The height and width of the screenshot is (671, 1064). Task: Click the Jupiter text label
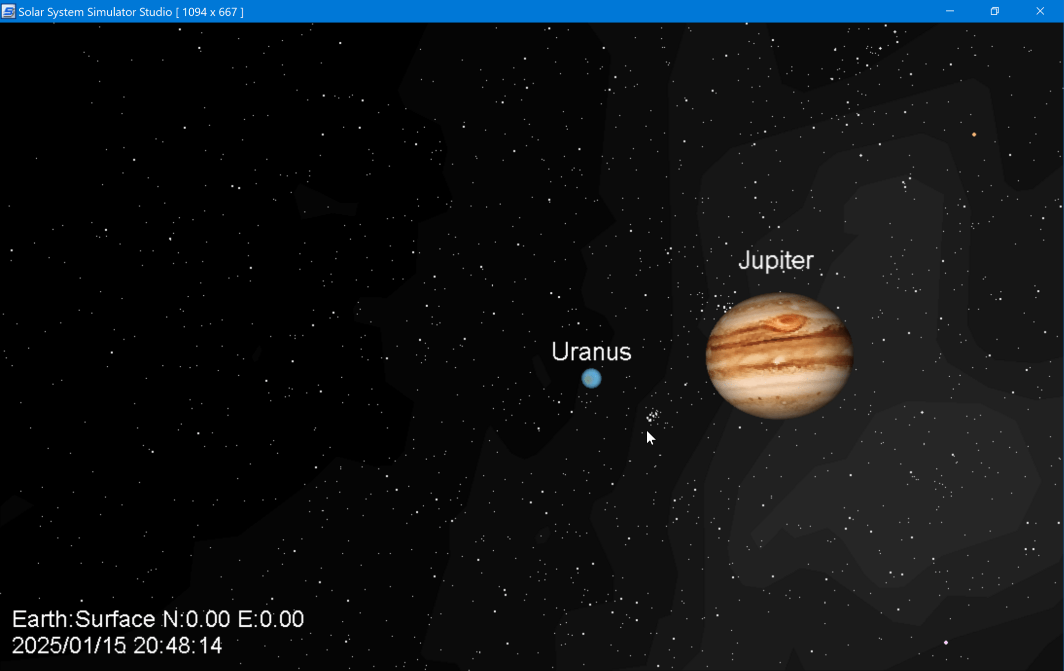(x=775, y=260)
